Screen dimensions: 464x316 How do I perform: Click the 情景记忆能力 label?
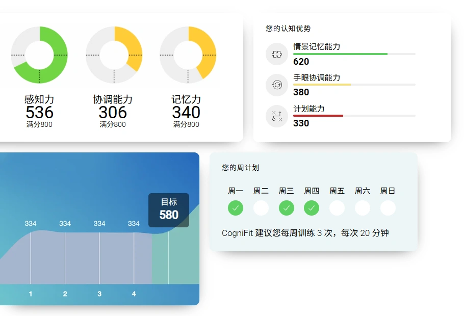pos(317,46)
